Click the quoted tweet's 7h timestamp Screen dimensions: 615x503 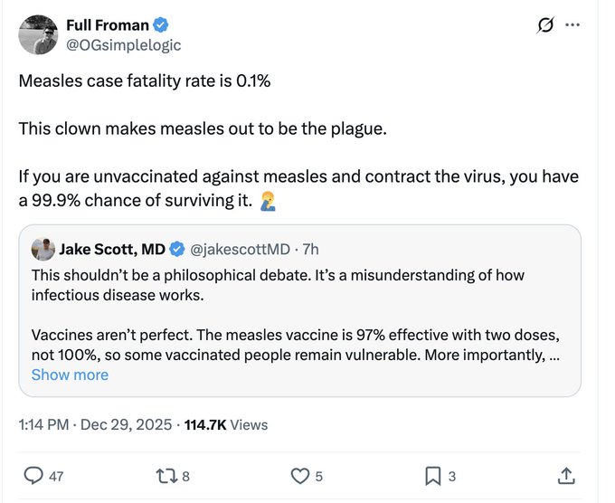point(310,249)
